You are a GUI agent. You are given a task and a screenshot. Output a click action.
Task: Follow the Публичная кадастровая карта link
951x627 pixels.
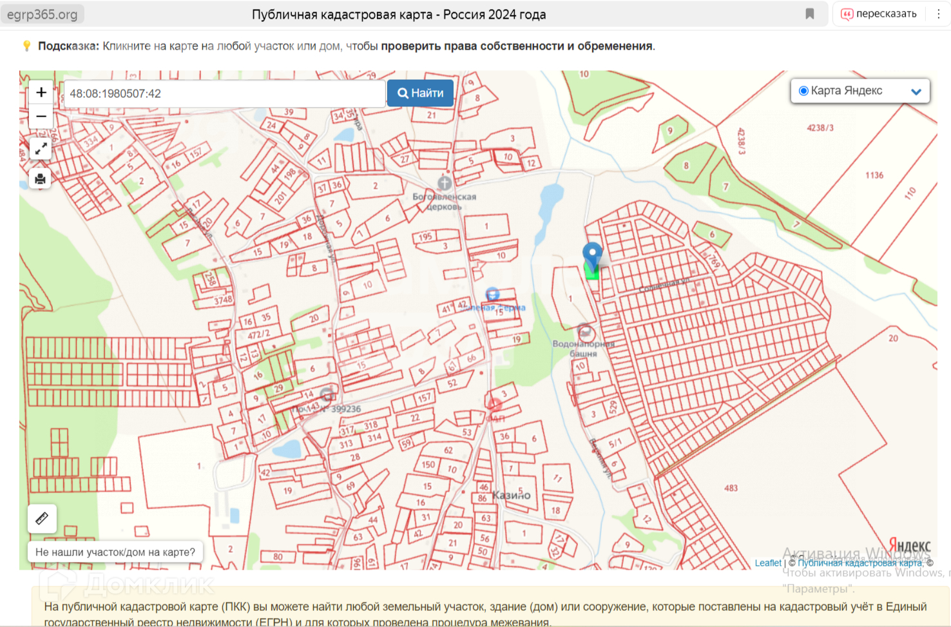pyautogui.click(x=860, y=563)
